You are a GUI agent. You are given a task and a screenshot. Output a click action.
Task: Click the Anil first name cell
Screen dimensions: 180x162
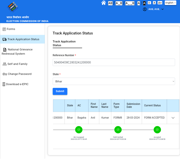point(94,118)
